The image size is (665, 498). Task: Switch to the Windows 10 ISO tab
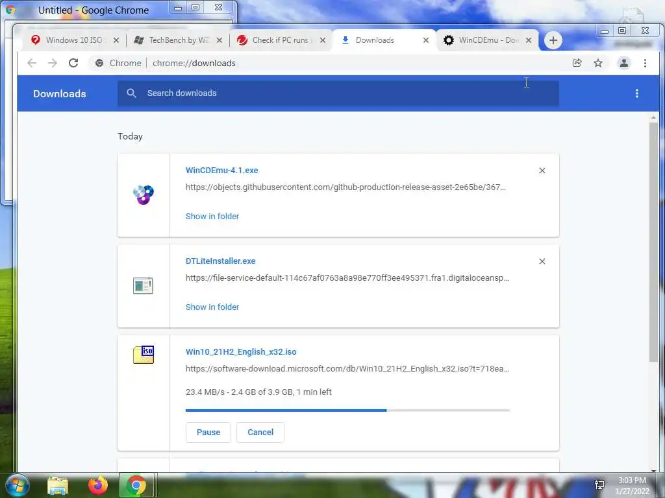tap(68, 40)
